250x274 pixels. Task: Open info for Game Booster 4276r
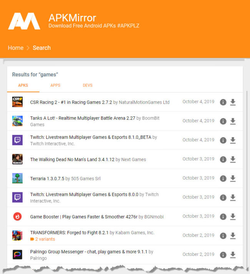click(x=223, y=217)
